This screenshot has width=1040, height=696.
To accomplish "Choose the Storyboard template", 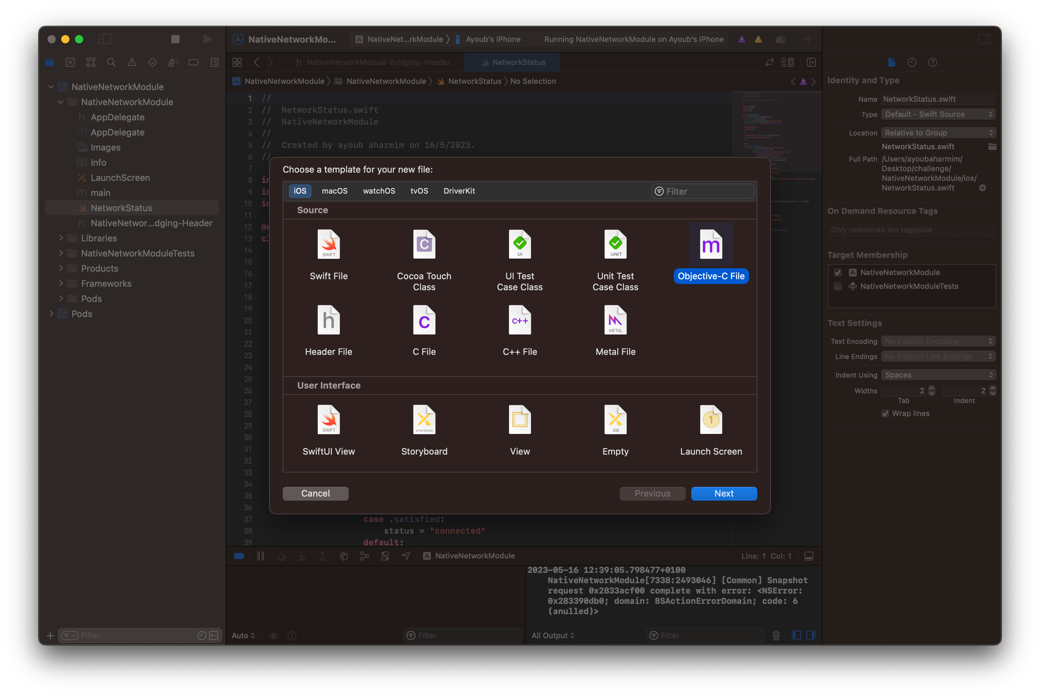I will tap(424, 430).
